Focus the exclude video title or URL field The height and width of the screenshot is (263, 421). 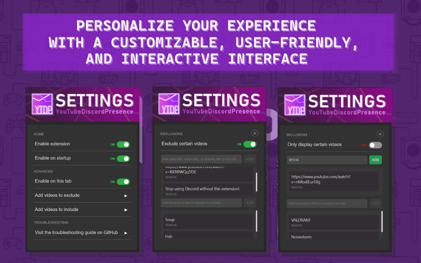[x=201, y=159]
